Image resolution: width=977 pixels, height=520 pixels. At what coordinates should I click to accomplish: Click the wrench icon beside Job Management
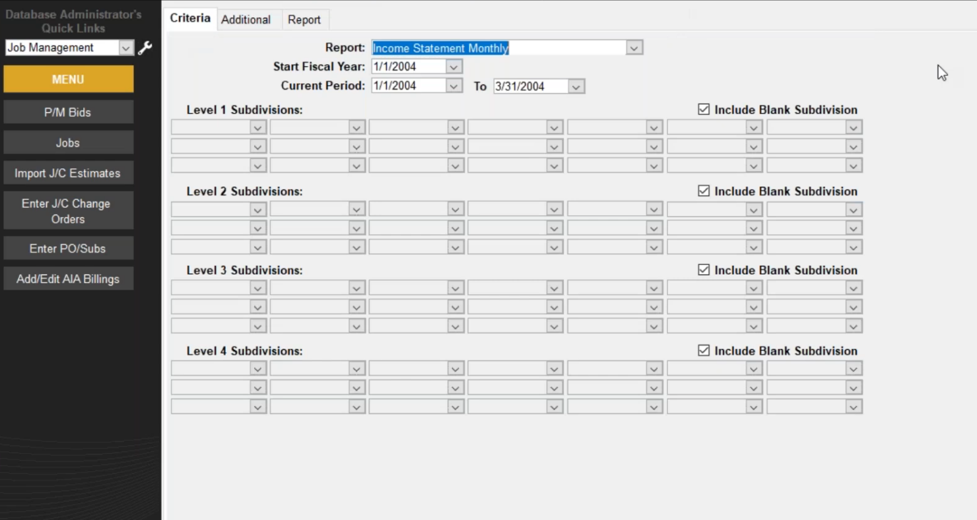pos(145,48)
